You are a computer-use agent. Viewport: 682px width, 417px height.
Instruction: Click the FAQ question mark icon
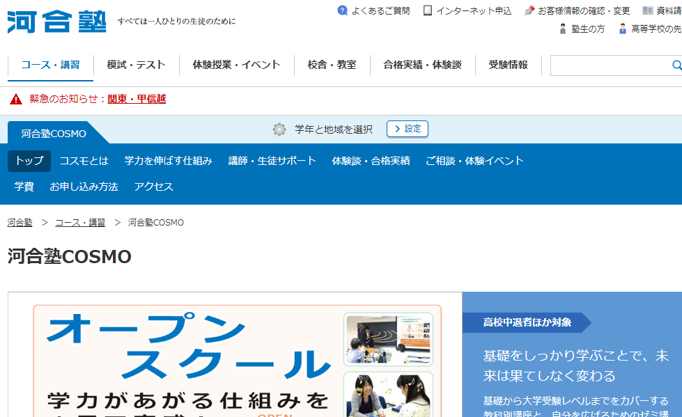tap(343, 10)
